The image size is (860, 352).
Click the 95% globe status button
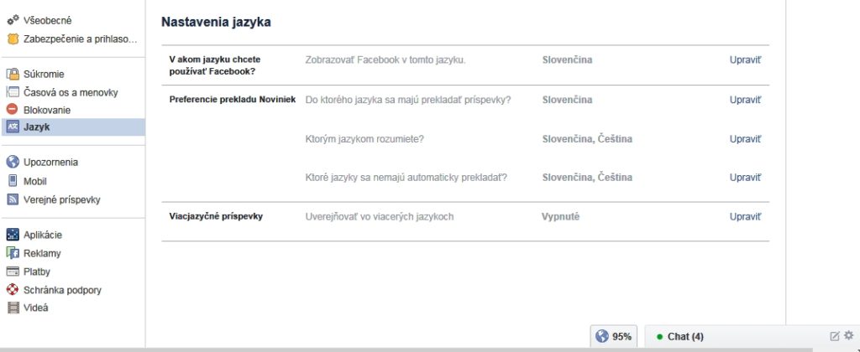point(614,336)
